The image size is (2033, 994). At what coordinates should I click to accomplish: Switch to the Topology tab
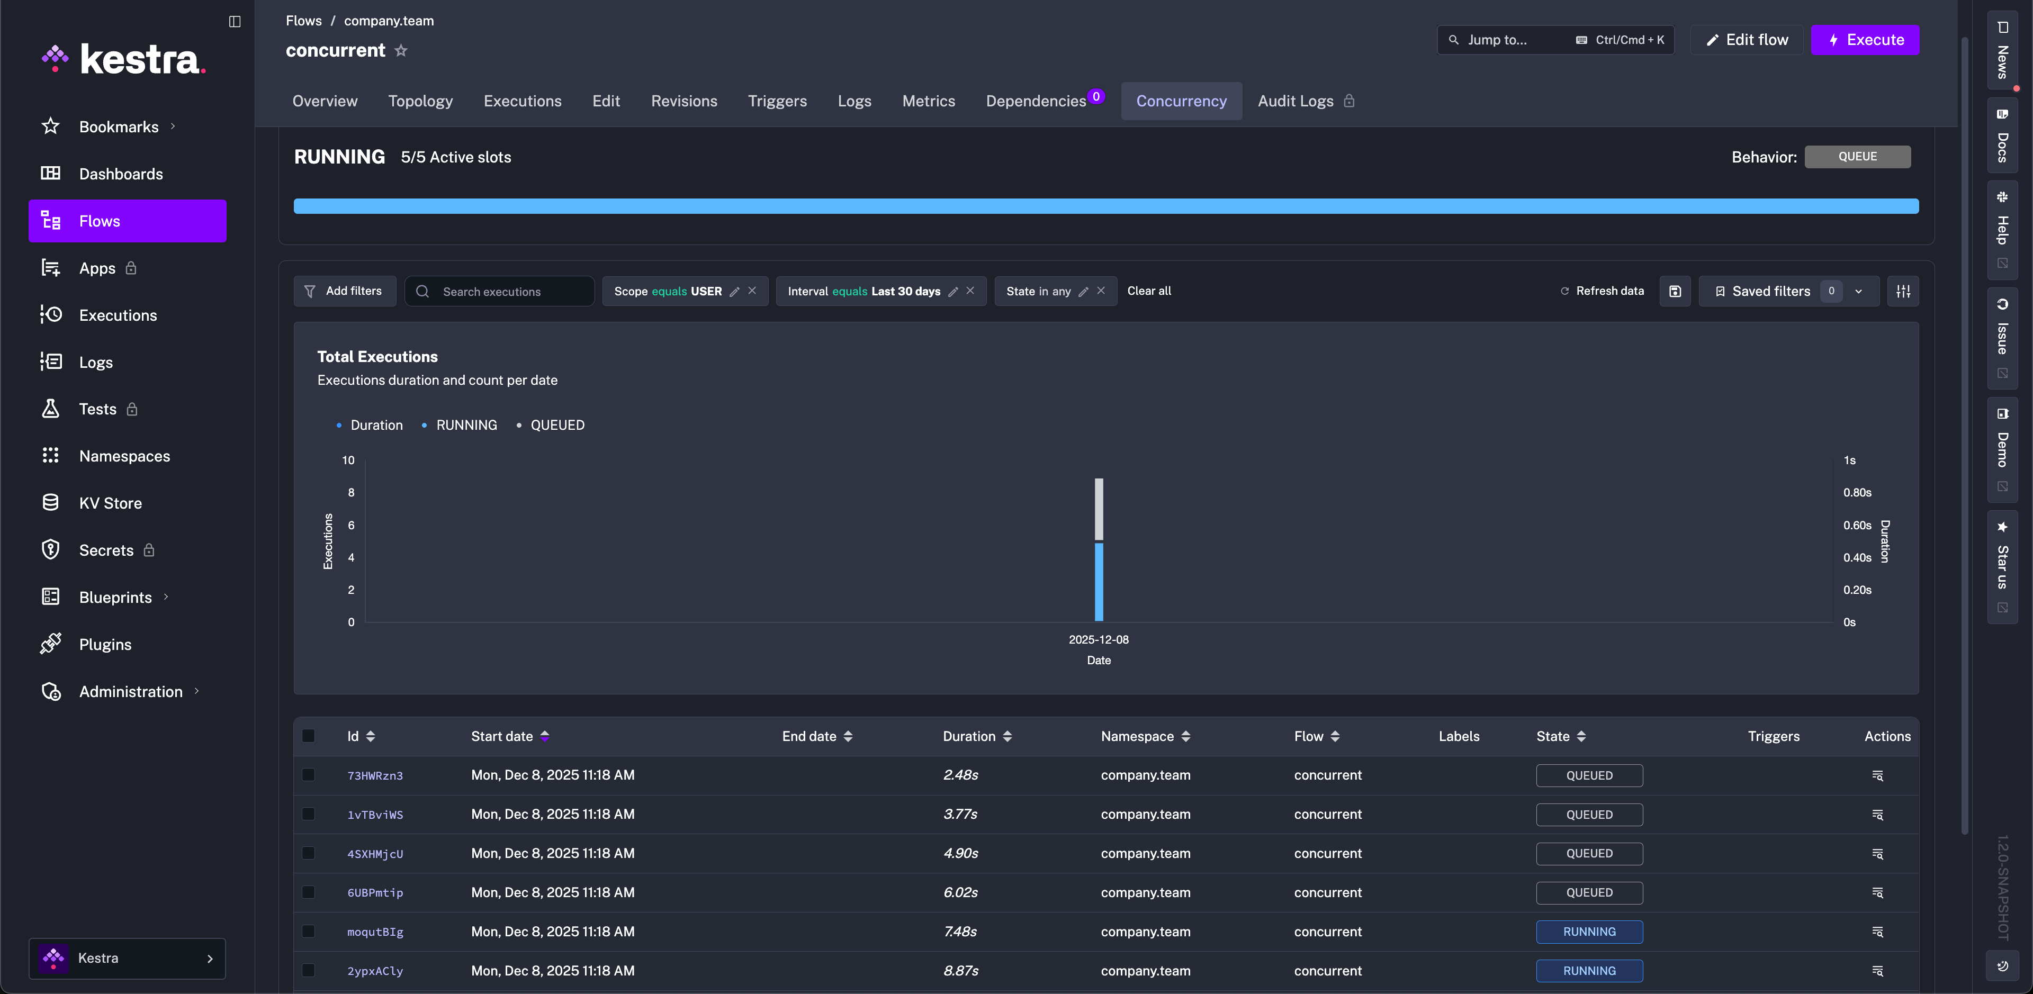click(x=420, y=101)
